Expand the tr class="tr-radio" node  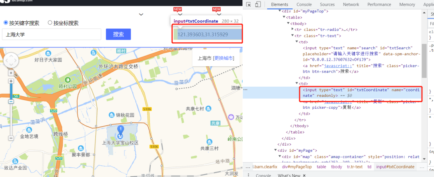293,30
